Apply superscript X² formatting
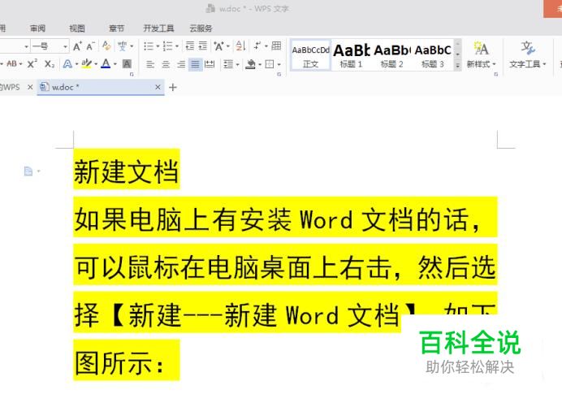 point(32,64)
